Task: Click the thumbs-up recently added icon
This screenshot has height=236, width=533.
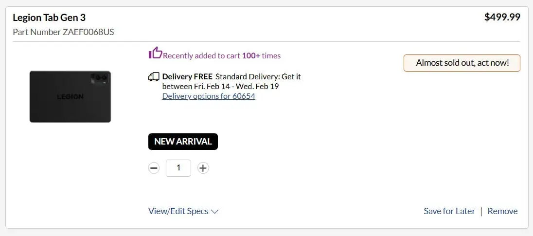Action: click(x=155, y=53)
